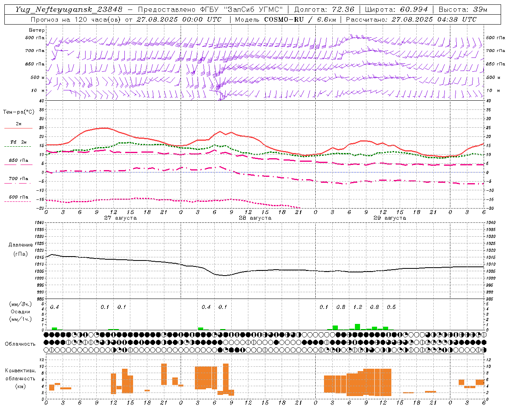The image size is (507, 406).
Task: Click the 500 м wind level label, left side
Action: [38, 77]
